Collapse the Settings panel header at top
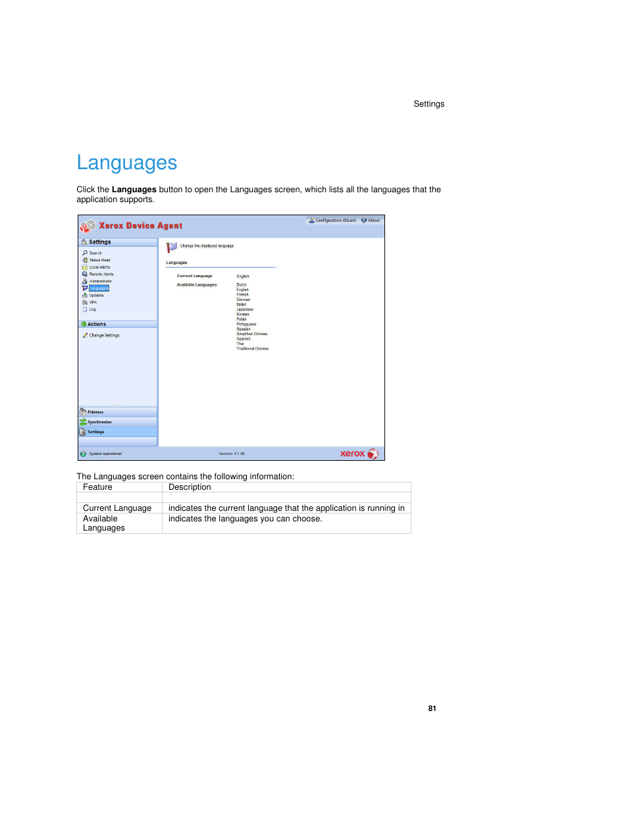 (117, 242)
